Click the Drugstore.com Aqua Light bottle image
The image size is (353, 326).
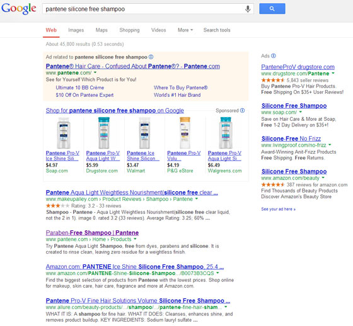pyautogui.click(x=104, y=133)
